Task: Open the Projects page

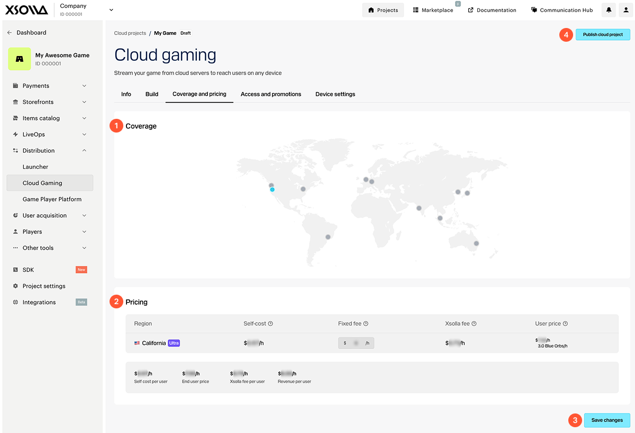Action: pyautogui.click(x=383, y=10)
